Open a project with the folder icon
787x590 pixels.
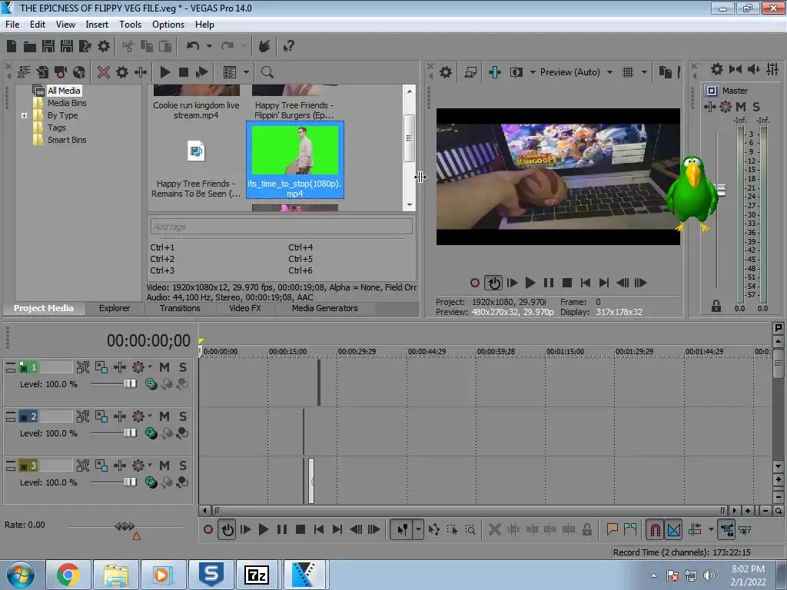30,47
